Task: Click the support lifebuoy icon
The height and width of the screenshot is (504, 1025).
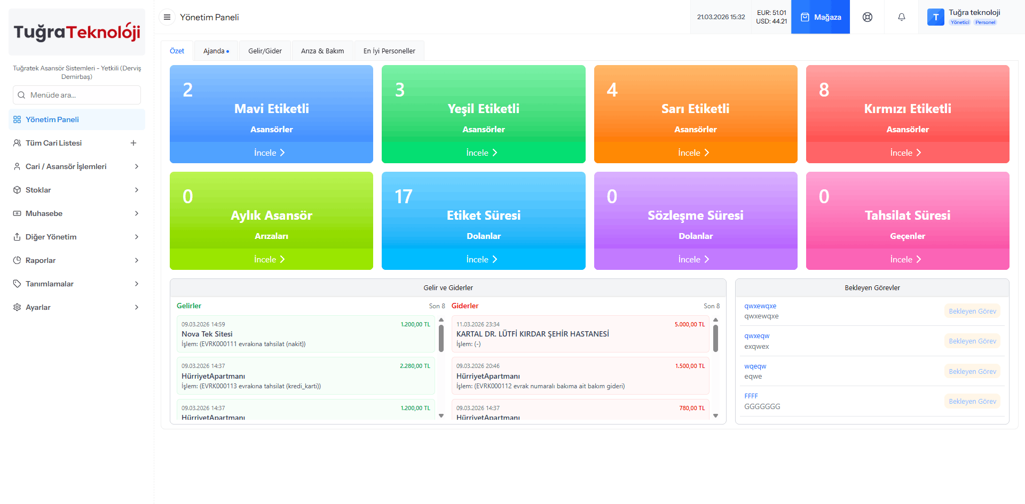Action: click(868, 17)
